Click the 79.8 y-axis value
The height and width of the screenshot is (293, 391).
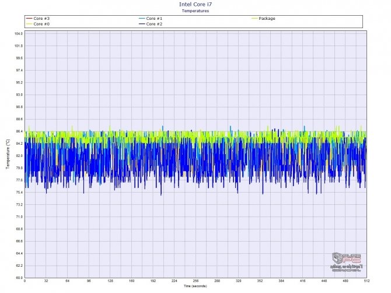coord(19,168)
